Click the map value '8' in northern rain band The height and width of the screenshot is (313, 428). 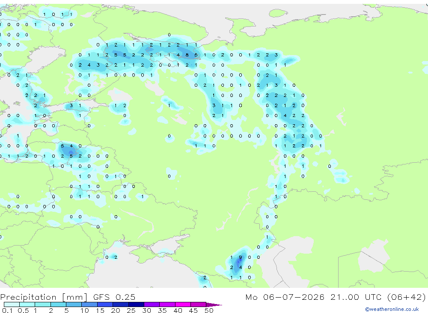[x=187, y=55]
